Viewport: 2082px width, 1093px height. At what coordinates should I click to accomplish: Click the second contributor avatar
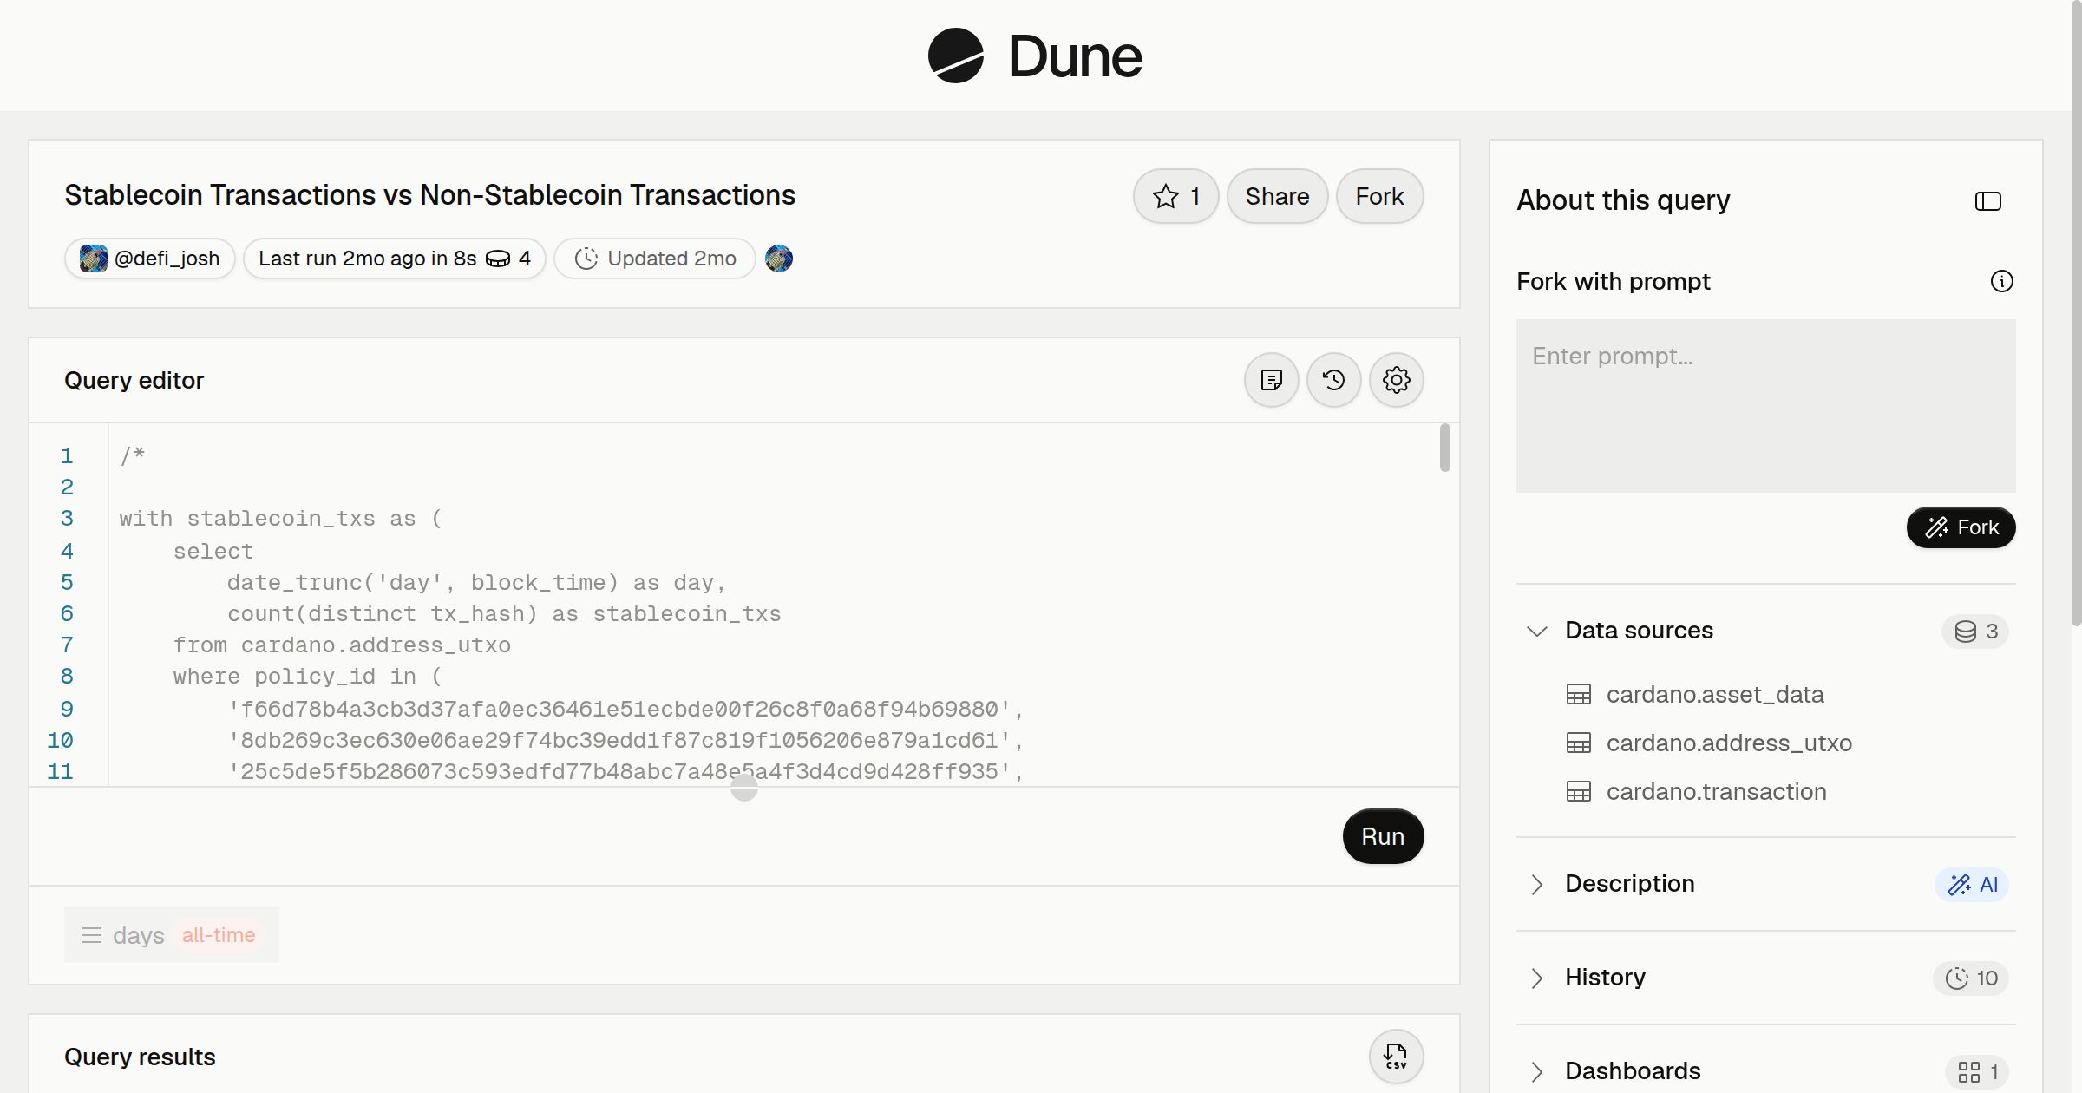pyautogui.click(x=779, y=259)
